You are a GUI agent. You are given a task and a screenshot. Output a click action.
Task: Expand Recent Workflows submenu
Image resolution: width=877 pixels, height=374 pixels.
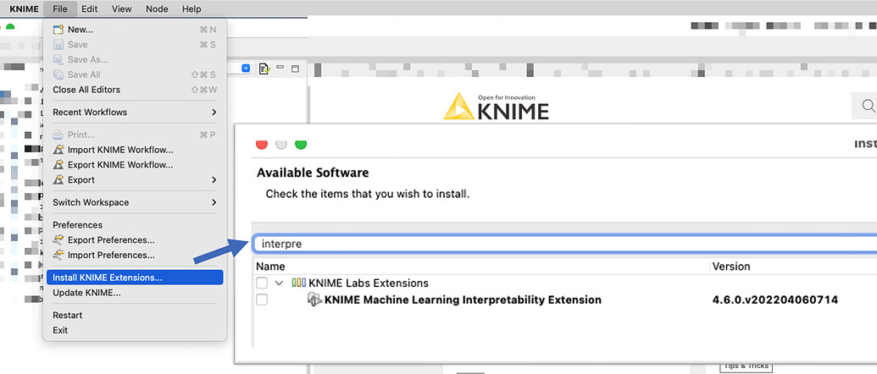point(134,113)
